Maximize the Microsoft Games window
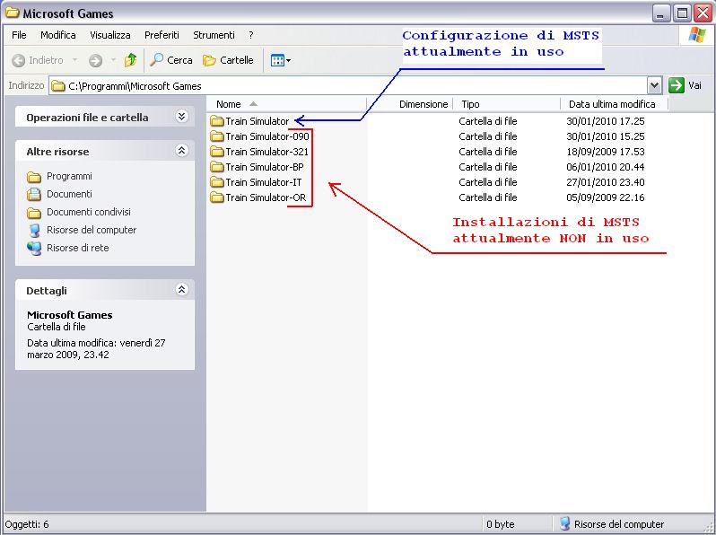 pyautogui.click(x=682, y=13)
